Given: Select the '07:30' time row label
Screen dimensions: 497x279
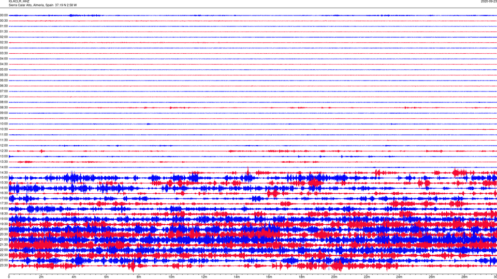Looking at the screenshot, I should (x=4, y=97).
